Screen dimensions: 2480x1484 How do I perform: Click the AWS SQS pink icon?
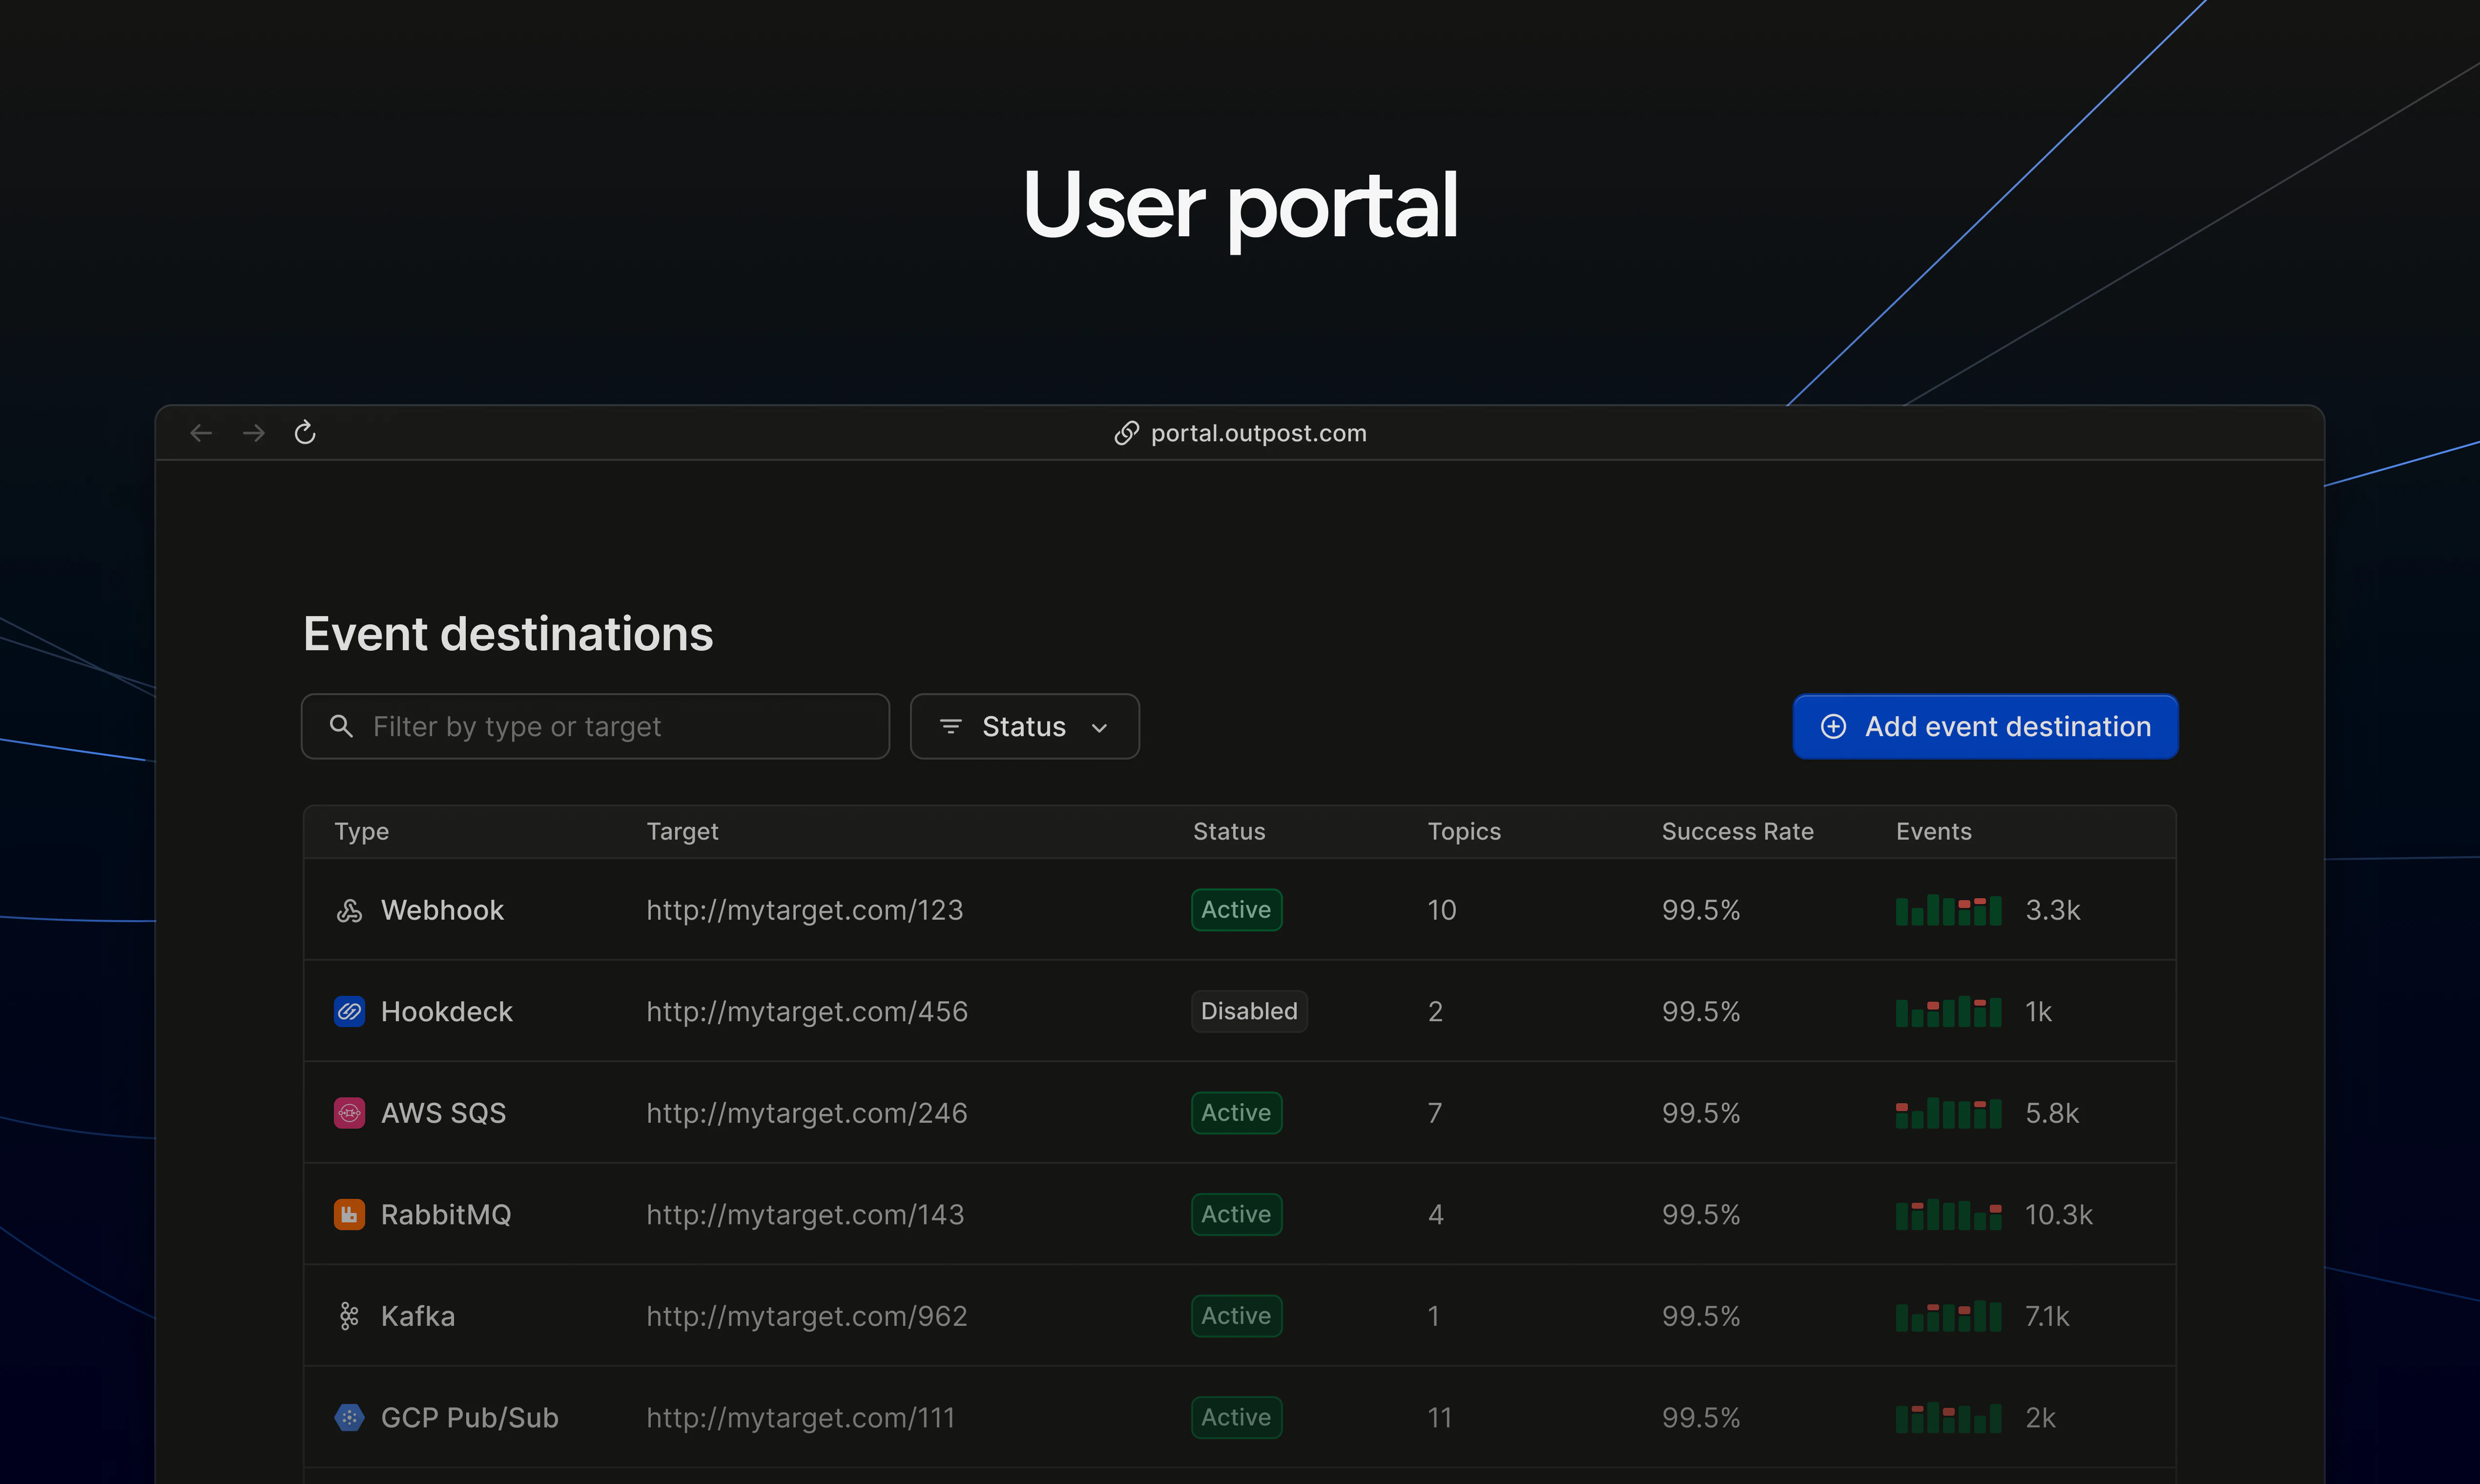point(349,1113)
